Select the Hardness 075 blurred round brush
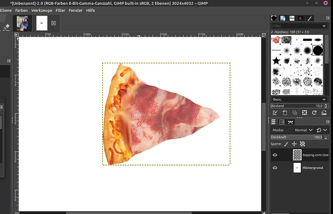The width and height of the screenshot is (333, 214). [307, 50]
